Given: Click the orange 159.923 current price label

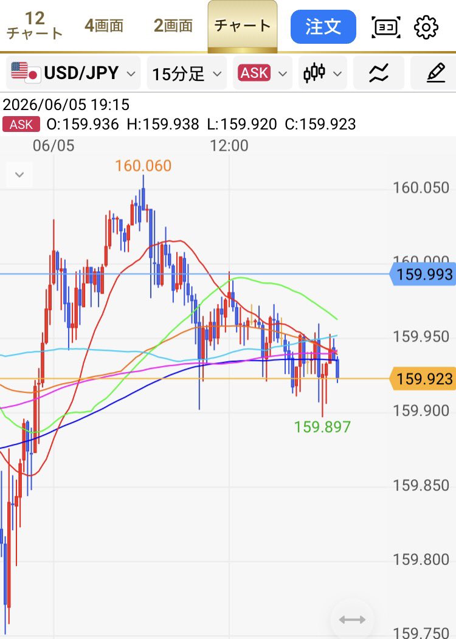Looking at the screenshot, I should click(423, 379).
